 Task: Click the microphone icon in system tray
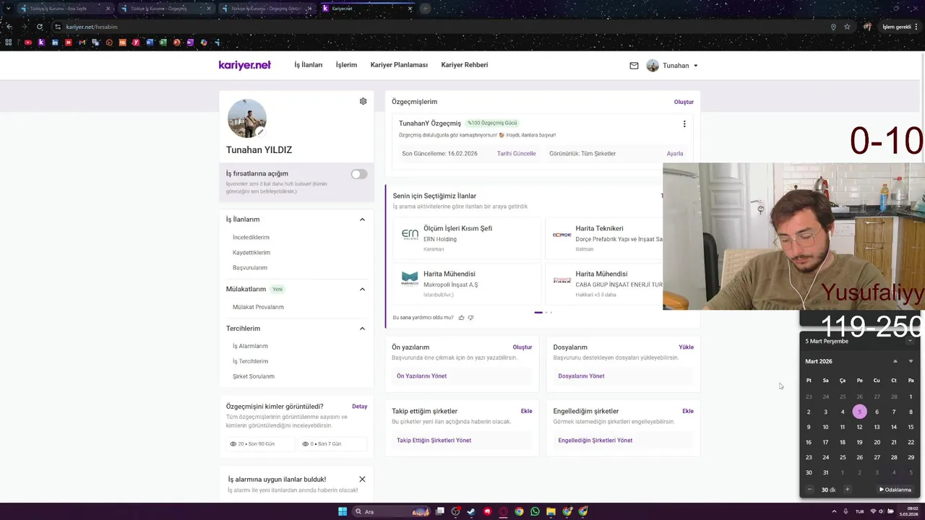coord(846,511)
